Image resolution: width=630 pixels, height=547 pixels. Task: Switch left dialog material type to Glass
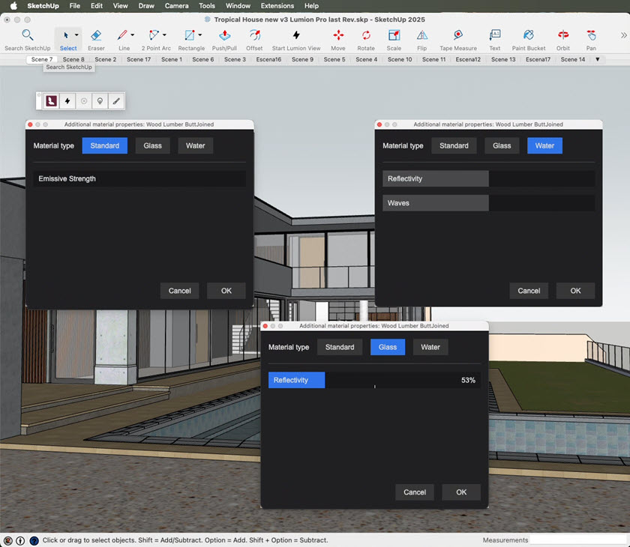pos(153,145)
